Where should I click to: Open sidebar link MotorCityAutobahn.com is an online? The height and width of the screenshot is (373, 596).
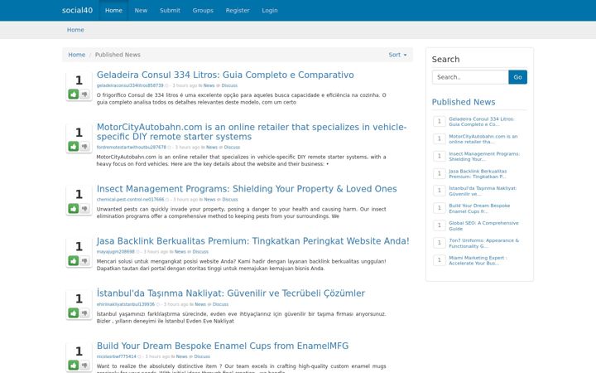coord(483,139)
